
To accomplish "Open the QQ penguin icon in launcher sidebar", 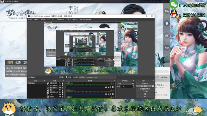I will click(167, 24).
